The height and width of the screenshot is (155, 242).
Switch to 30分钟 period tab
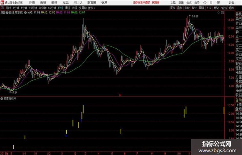[43, 8]
